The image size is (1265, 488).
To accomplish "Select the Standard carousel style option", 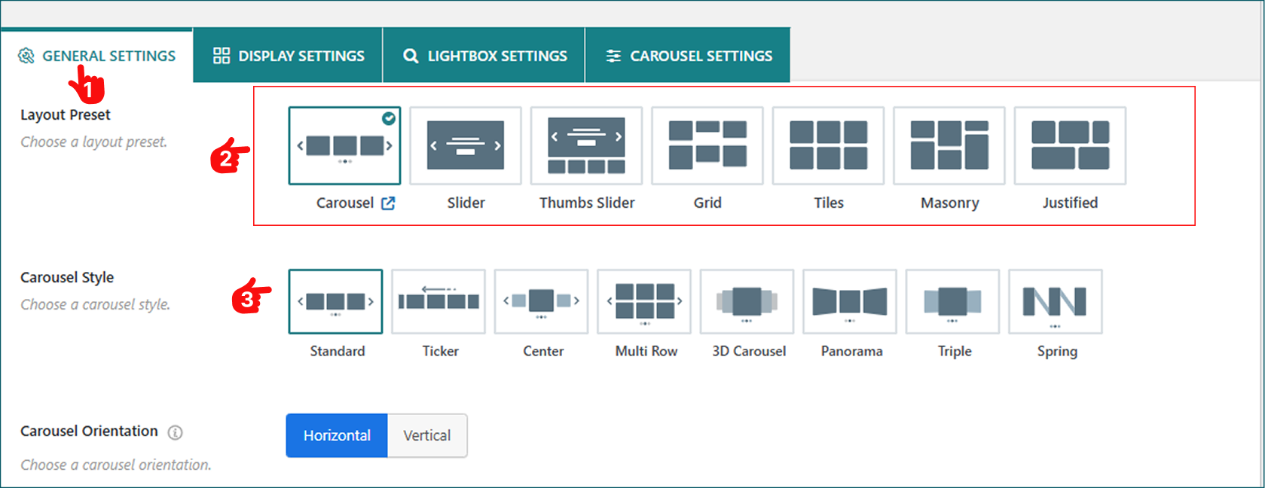I will click(x=335, y=302).
